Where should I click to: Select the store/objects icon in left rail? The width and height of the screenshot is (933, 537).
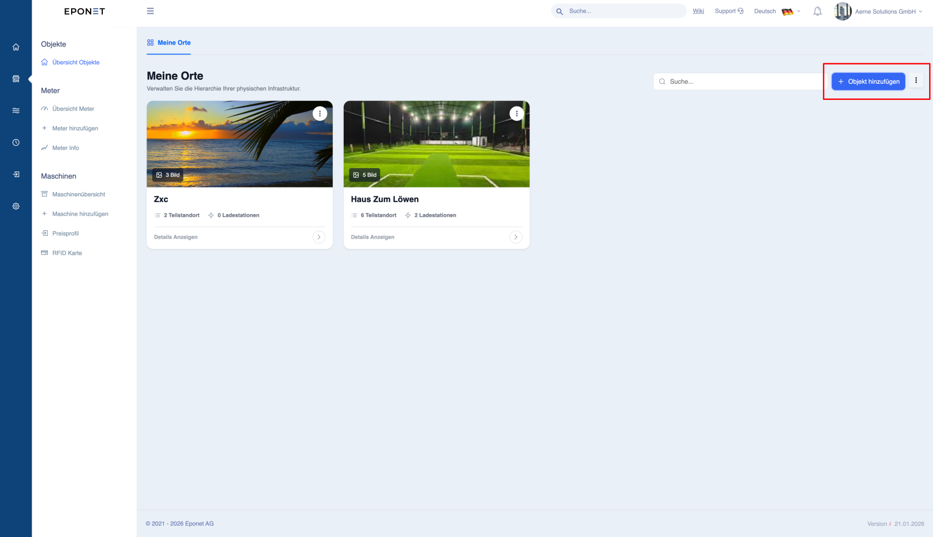[x=16, y=79]
